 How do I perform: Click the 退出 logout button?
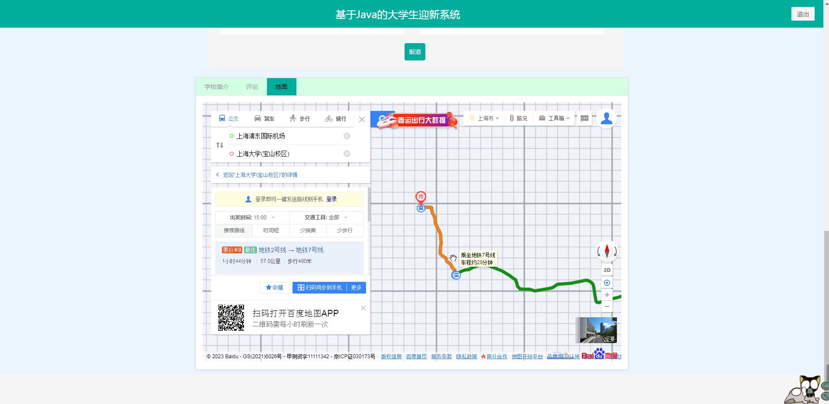tap(803, 14)
